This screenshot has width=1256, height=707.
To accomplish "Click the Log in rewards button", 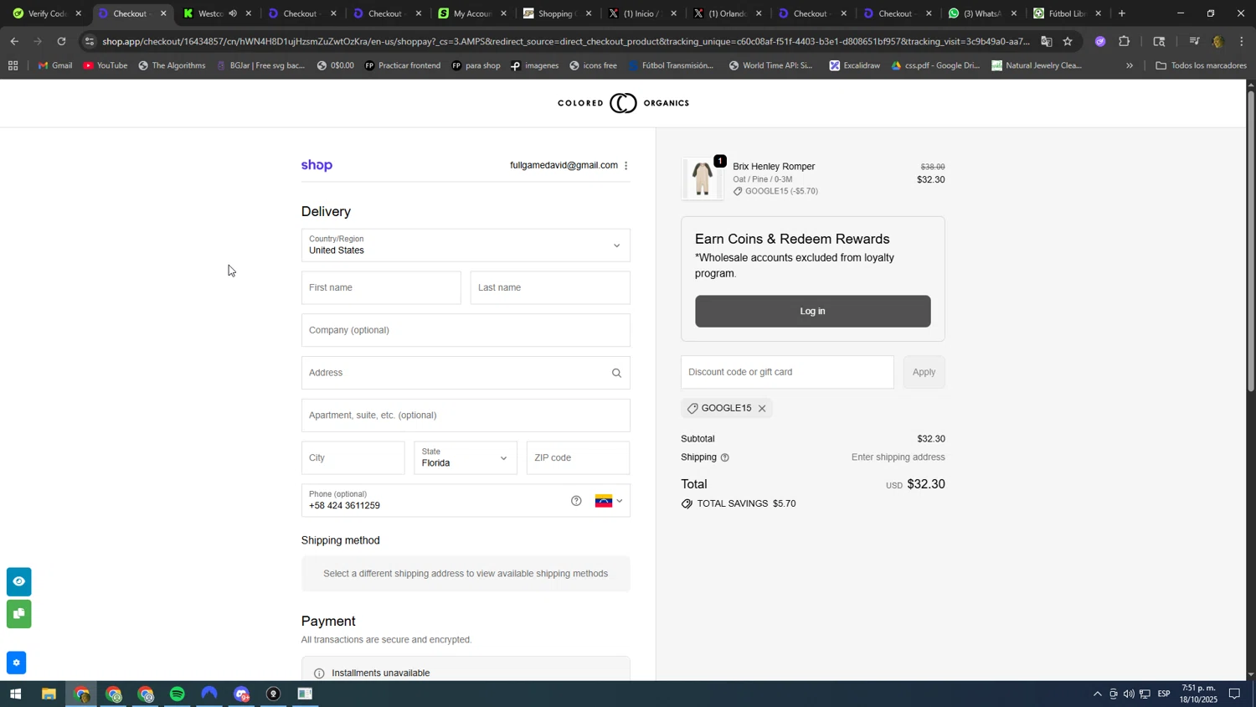I will [x=812, y=311].
